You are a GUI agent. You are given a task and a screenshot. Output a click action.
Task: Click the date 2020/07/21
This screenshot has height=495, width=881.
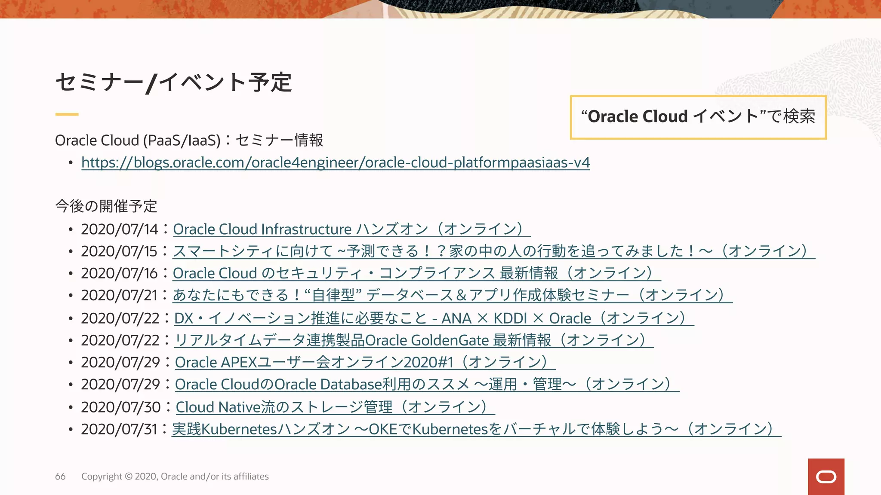click(119, 295)
